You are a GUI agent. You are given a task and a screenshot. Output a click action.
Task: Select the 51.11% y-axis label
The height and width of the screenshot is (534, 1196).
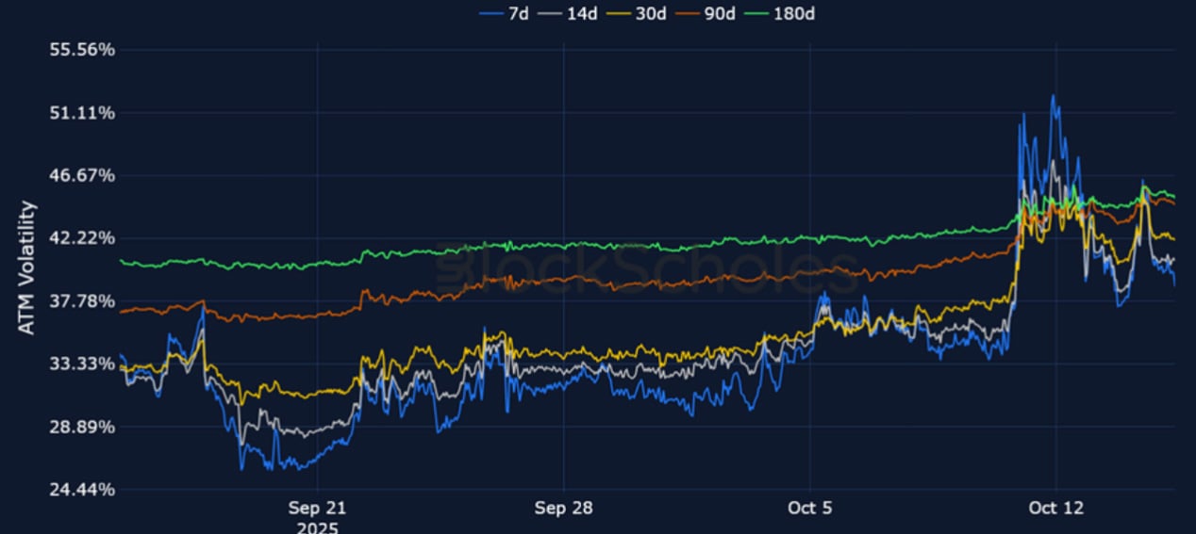[x=82, y=112]
